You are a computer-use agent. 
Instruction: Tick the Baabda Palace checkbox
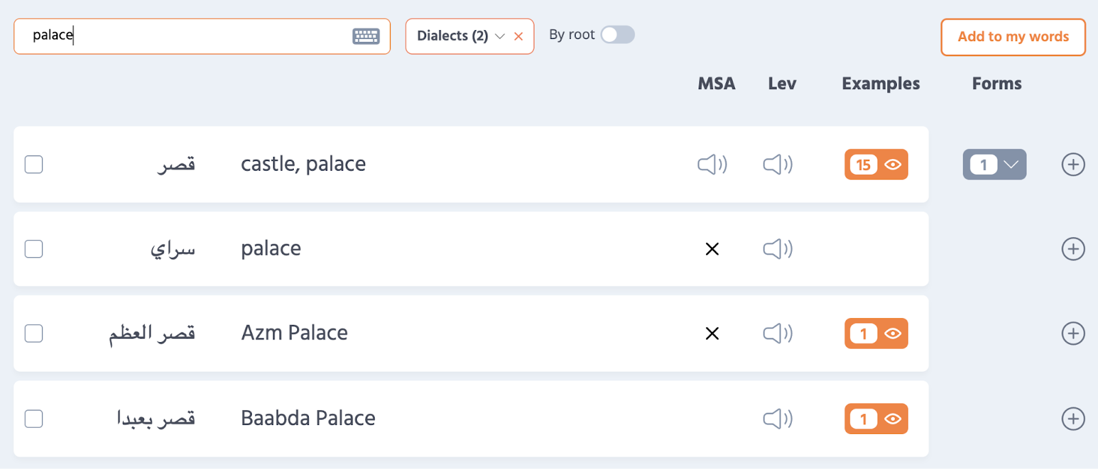(34, 418)
